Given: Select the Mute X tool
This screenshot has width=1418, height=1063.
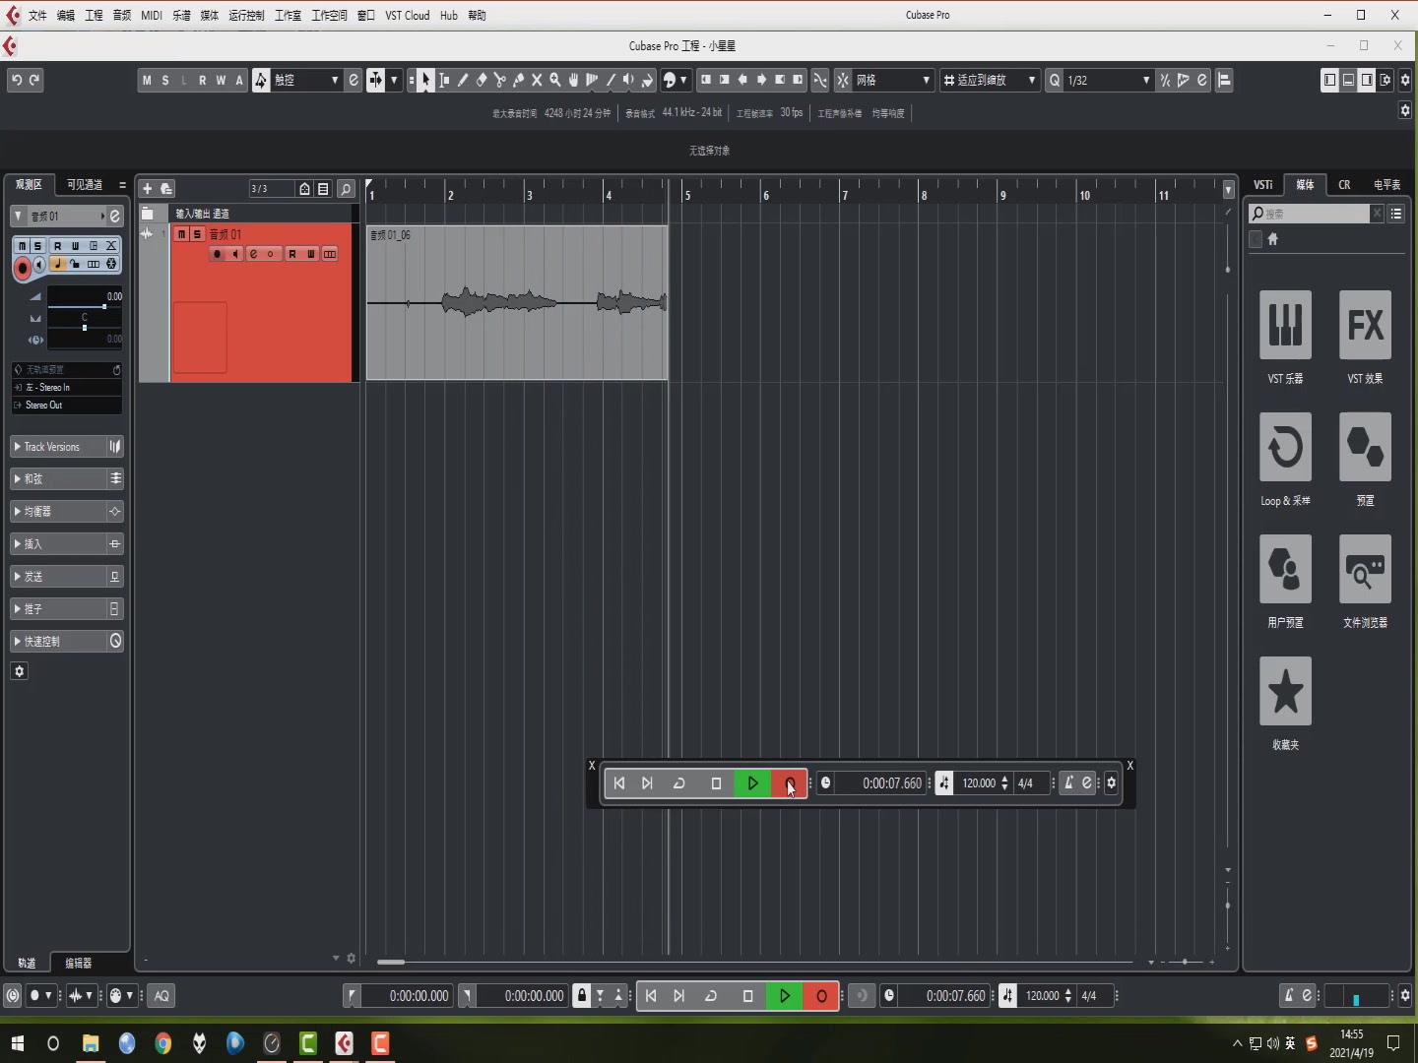Looking at the screenshot, I should click(537, 80).
